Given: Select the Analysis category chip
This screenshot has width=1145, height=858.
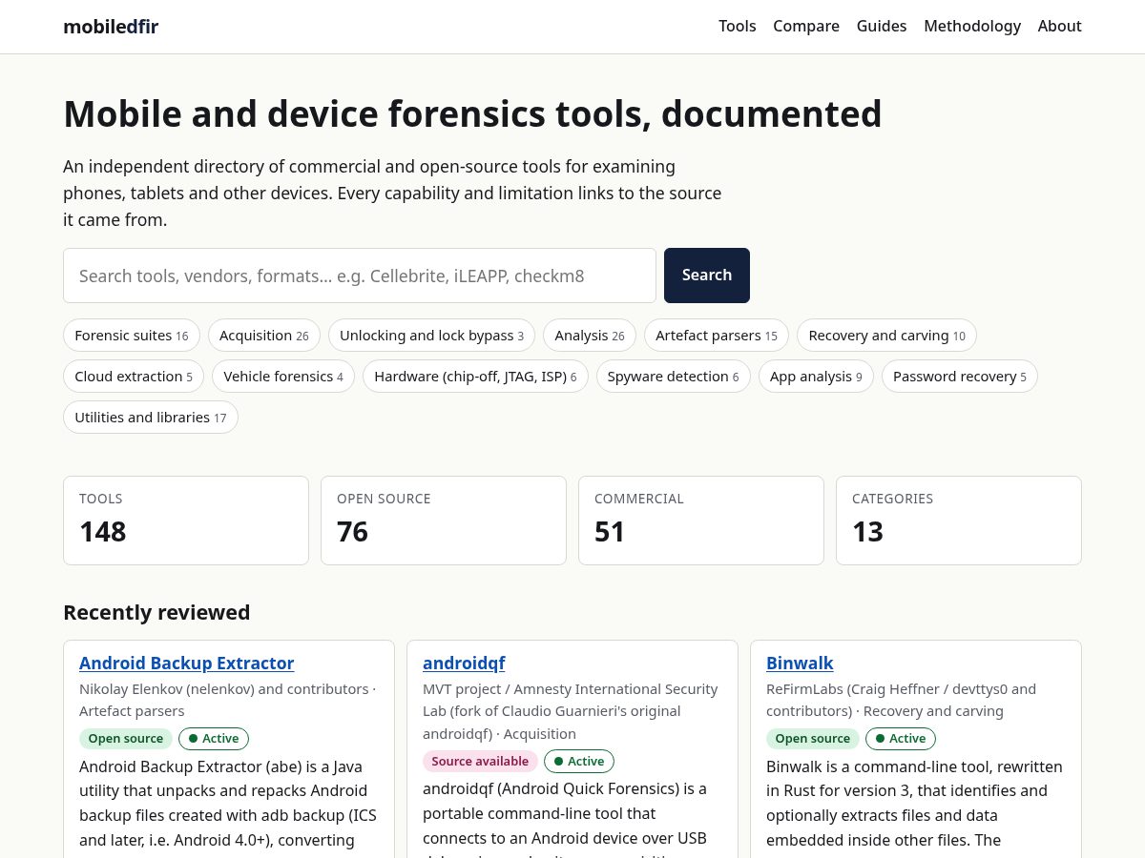Looking at the screenshot, I should 590,336.
